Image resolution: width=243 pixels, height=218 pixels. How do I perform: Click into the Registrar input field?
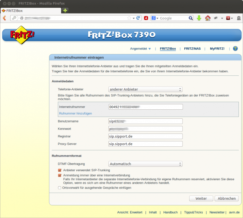click(x=145, y=136)
